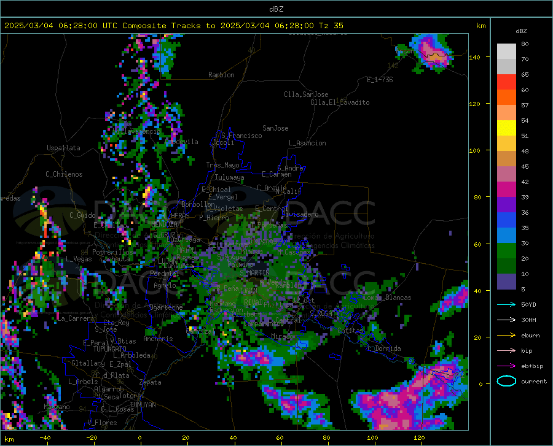
Task: Click the 'Divisadero' map label
Action: tap(300, 214)
